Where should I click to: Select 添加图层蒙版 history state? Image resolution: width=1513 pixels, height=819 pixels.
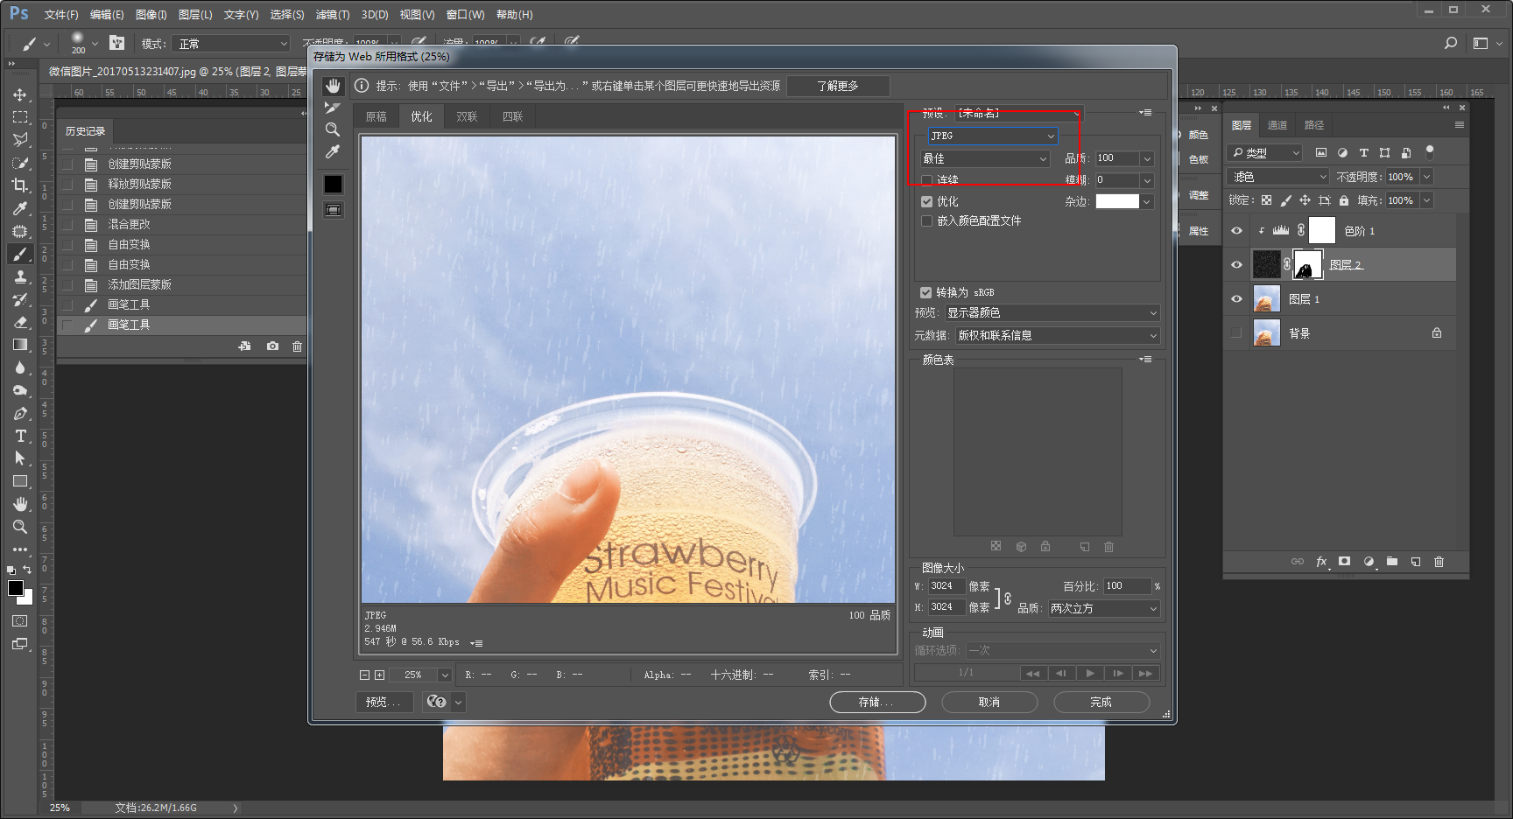183,284
